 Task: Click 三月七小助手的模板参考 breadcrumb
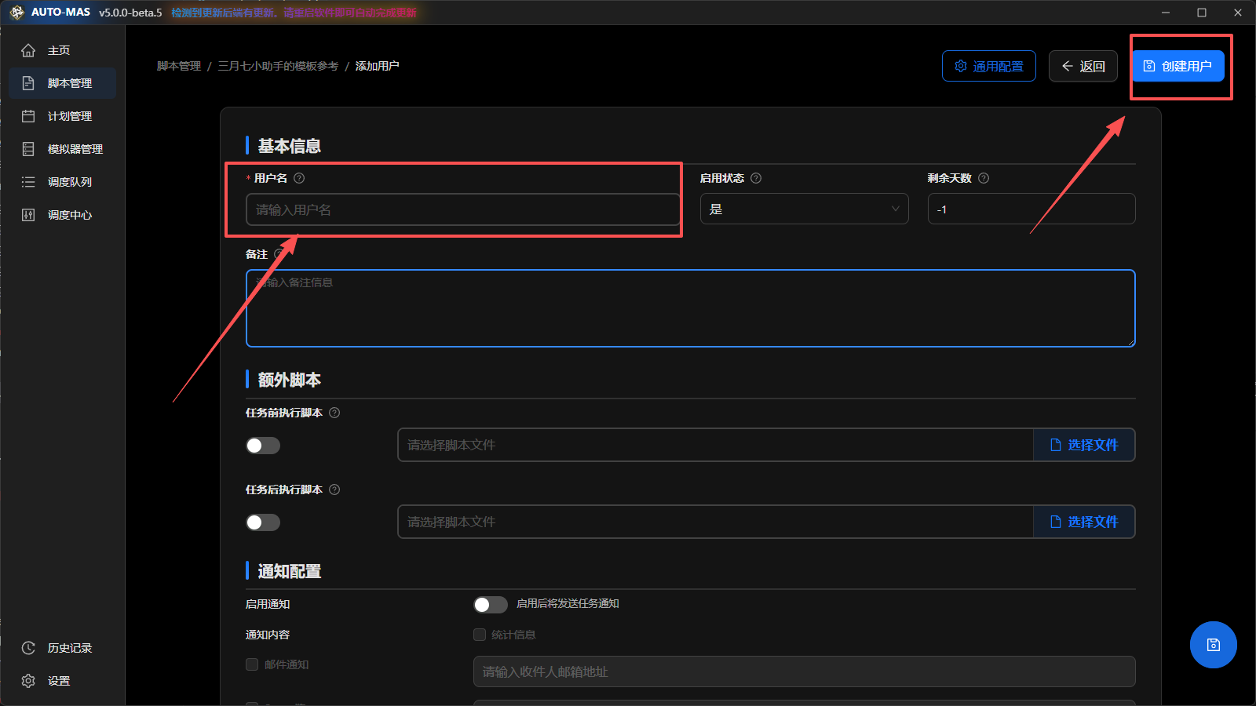tap(278, 66)
